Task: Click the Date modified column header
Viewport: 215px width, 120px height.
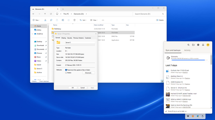Action: click(102, 25)
